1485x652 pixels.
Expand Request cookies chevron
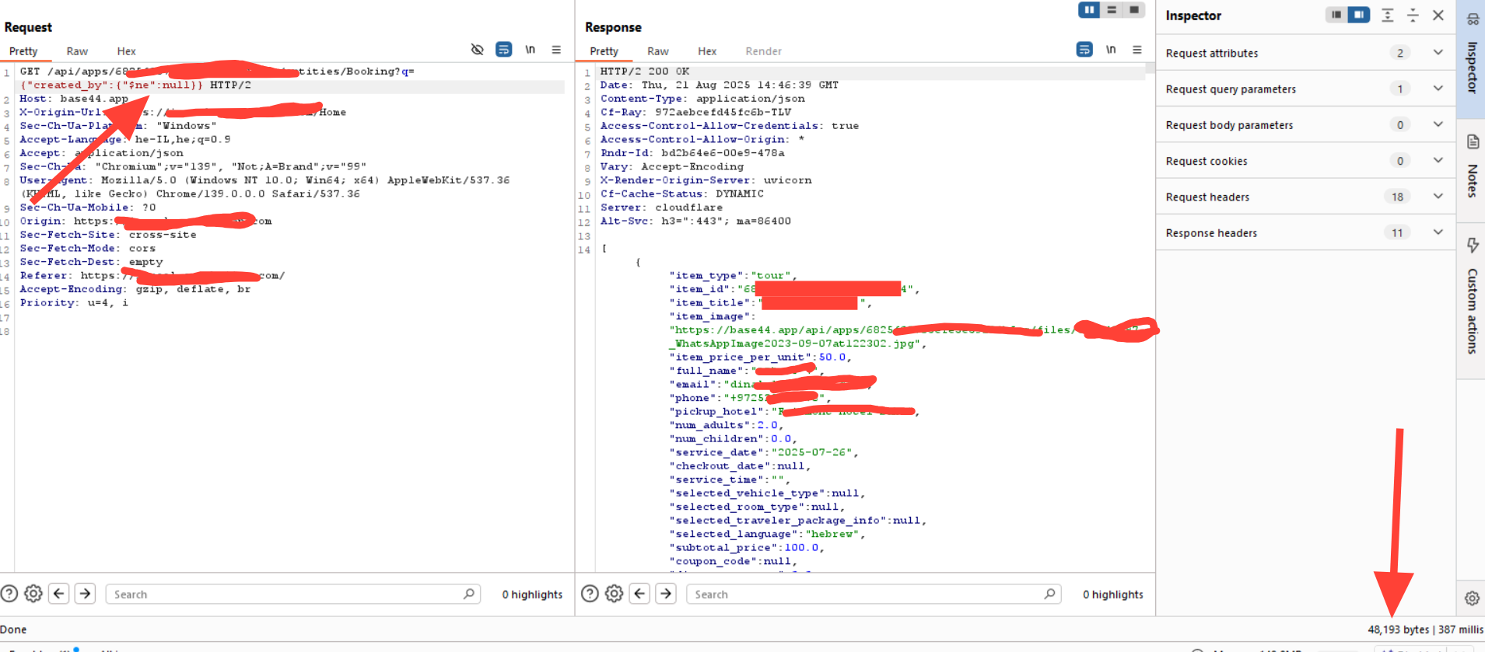click(1438, 159)
